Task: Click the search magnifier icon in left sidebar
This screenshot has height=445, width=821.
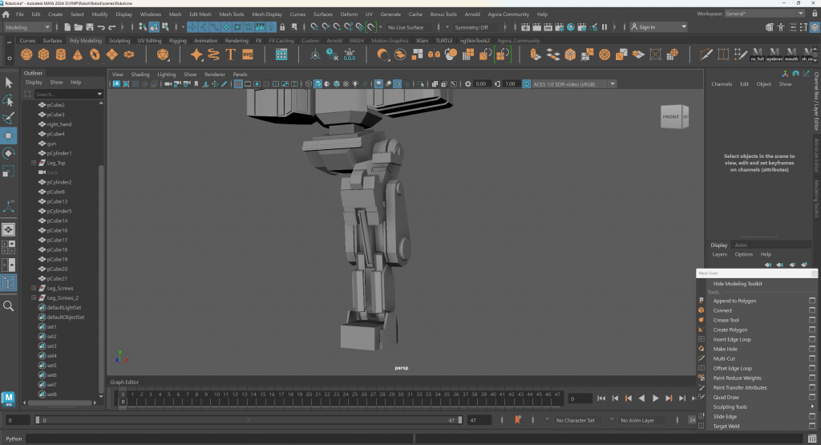Action: (x=9, y=305)
